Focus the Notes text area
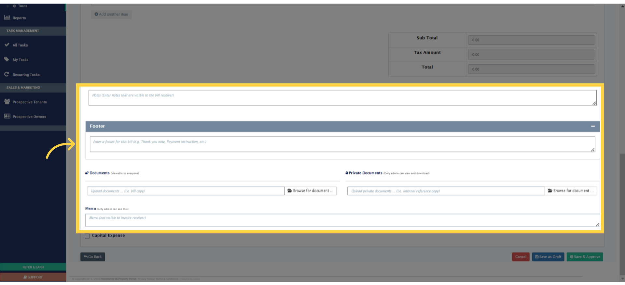 coord(342,98)
